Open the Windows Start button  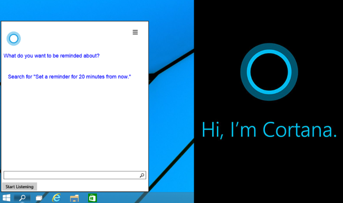click(x=6, y=198)
